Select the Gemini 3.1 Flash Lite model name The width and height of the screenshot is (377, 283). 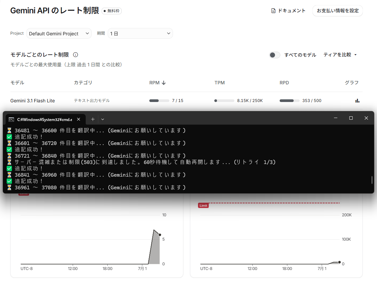(32, 101)
